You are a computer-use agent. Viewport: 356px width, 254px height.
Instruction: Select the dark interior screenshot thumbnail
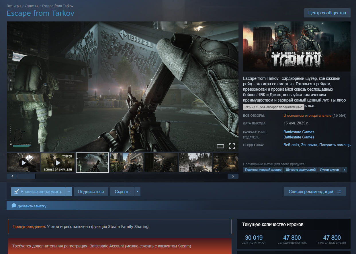(x=161, y=163)
